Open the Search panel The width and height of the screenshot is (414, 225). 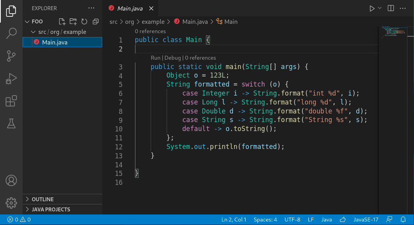[11, 33]
